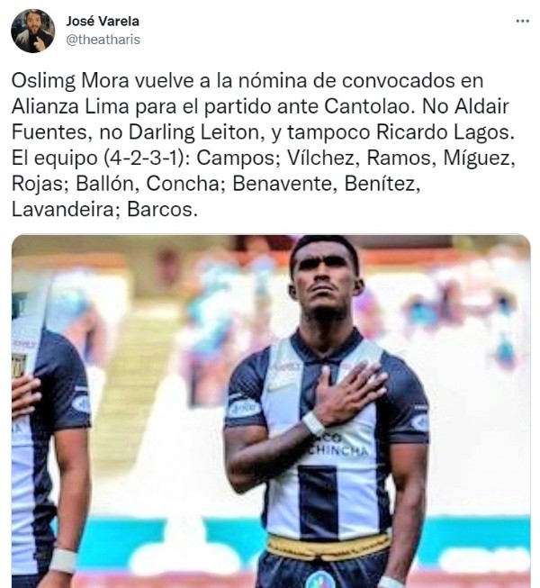Click the sleeve badge on the player's right arm
This screenshot has width=540, height=588.
(x=244, y=408)
